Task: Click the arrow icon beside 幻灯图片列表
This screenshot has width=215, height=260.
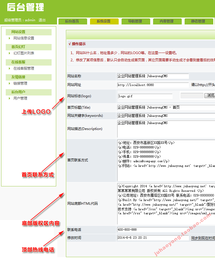Action: 9,53
